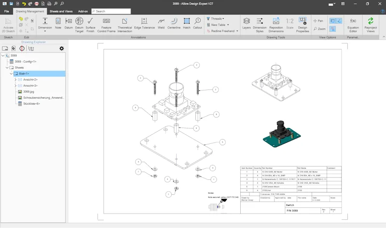Click the P/N 3069 title block cell
The height and width of the screenshot is (228, 386).
pos(303,211)
